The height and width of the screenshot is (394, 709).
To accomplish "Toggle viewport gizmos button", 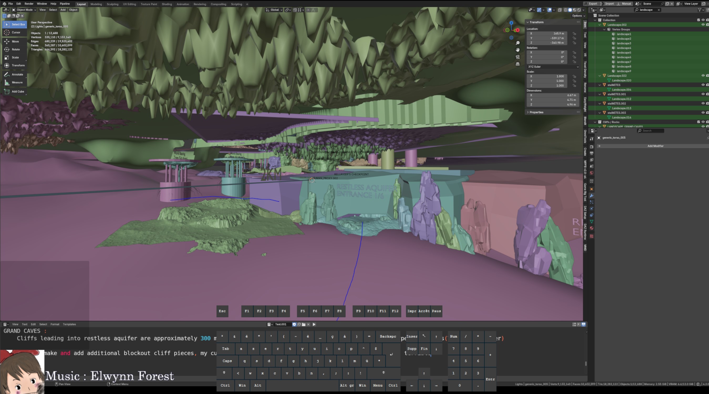I will coord(539,10).
